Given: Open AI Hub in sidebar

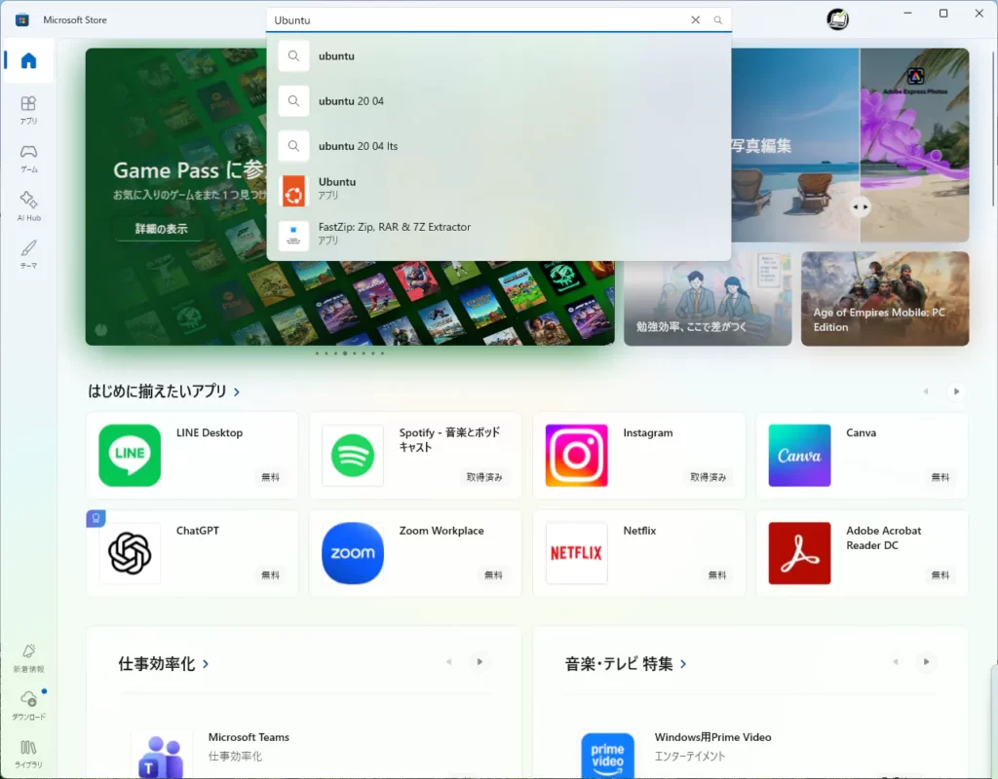Looking at the screenshot, I should click(x=28, y=206).
